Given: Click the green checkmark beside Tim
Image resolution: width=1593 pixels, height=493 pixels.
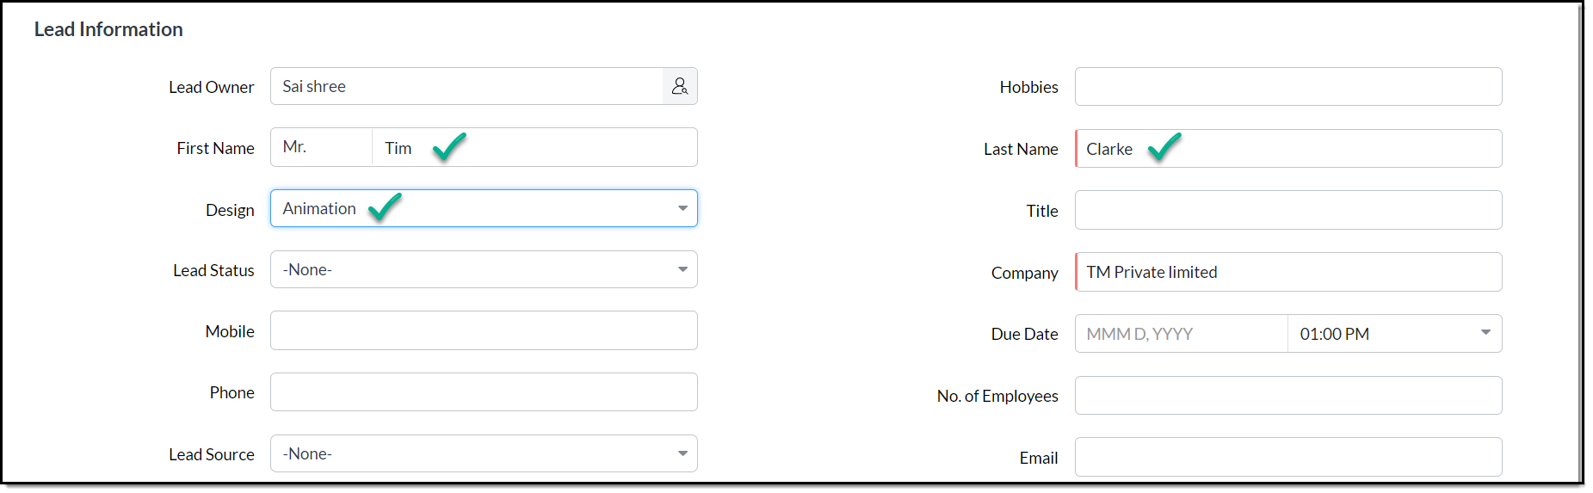Looking at the screenshot, I should point(449,146).
